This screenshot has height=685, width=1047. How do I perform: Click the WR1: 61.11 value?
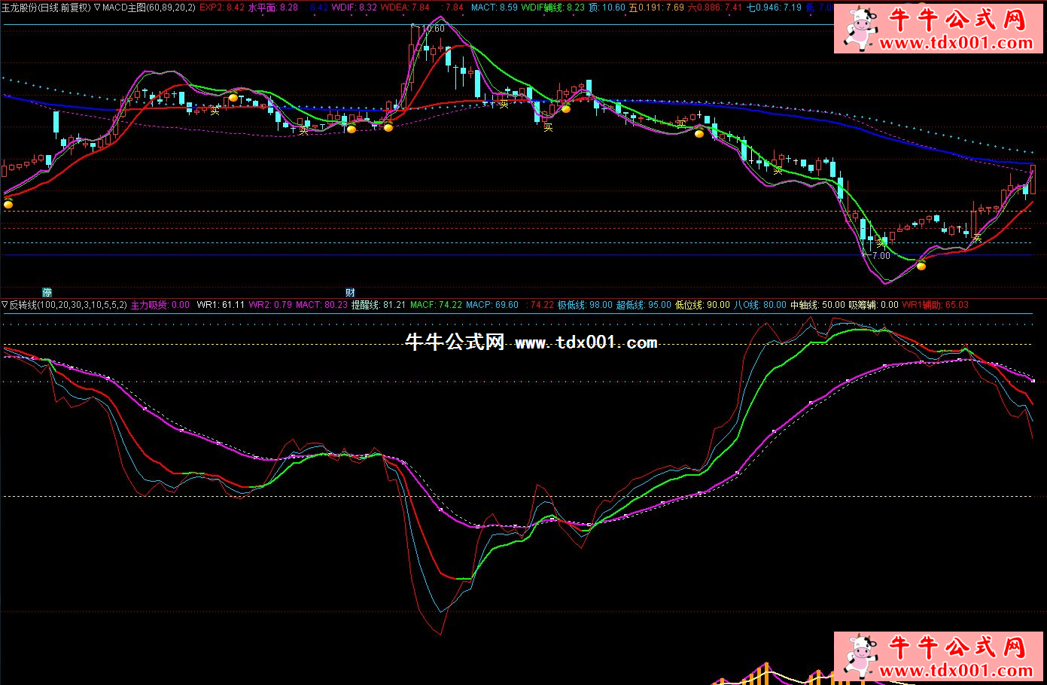pos(221,305)
